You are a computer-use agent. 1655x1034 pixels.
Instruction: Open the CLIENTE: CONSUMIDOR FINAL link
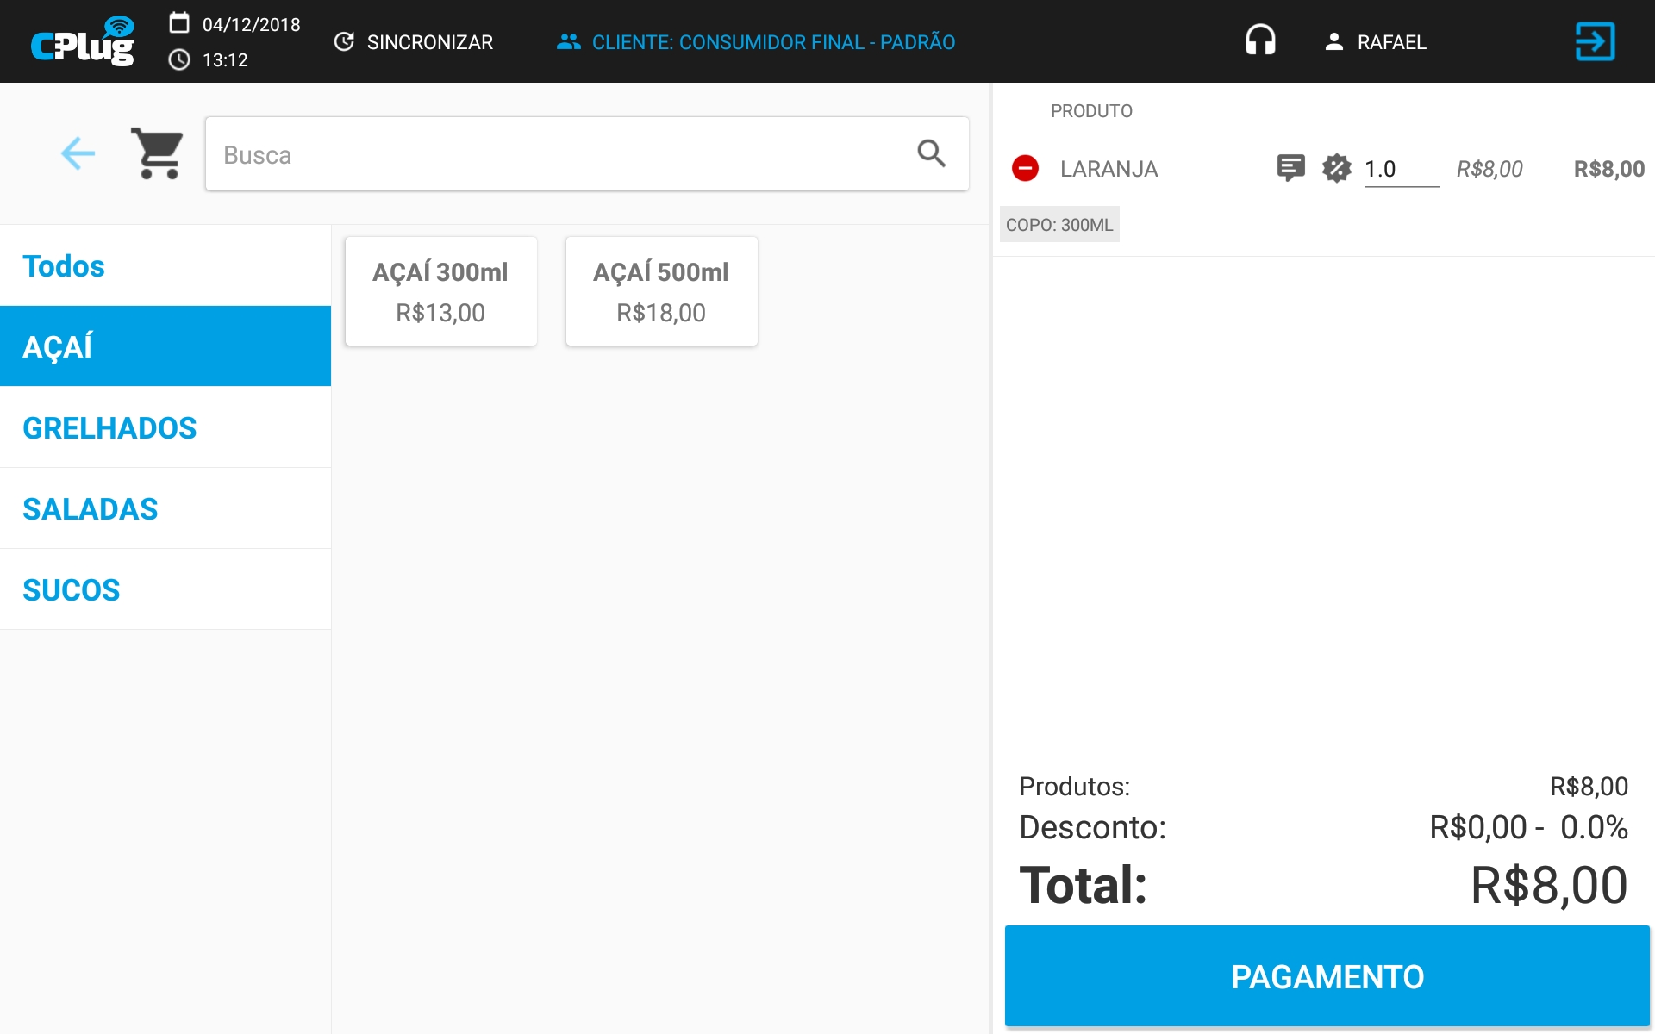pyautogui.click(x=756, y=41)
